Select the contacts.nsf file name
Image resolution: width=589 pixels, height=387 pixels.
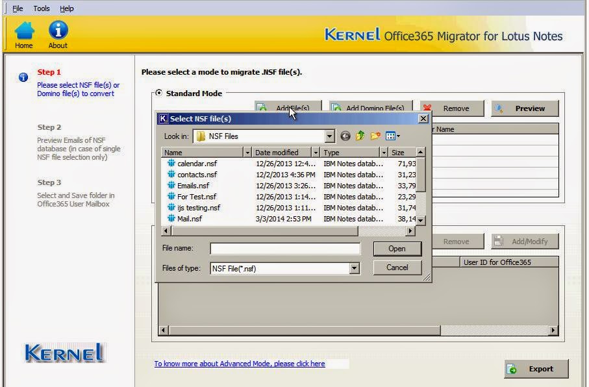pos(197,174)
